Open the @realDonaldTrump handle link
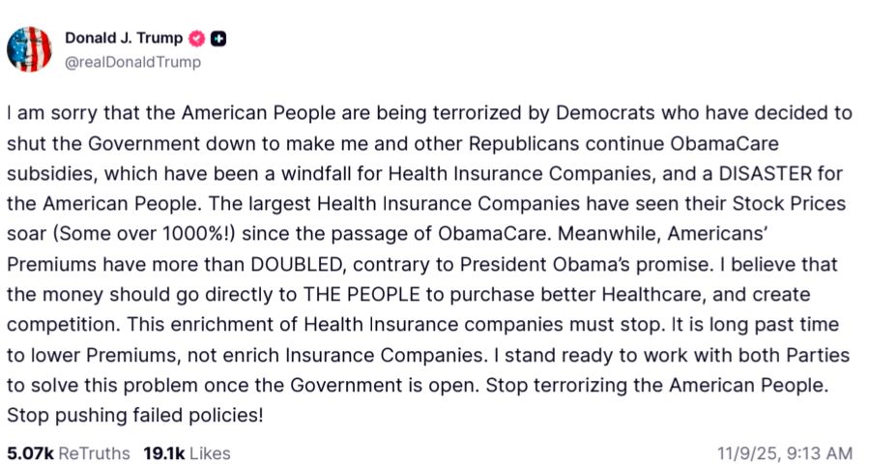 132,63
